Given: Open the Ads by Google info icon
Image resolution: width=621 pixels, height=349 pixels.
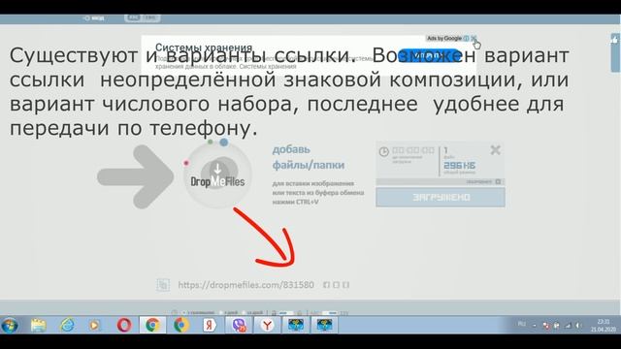Looking at the screenshot, I should 466,39.
